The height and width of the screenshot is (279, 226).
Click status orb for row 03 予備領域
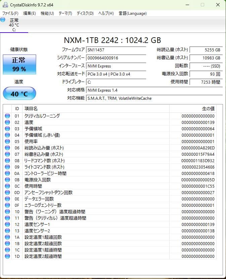[x=7, y=129]
